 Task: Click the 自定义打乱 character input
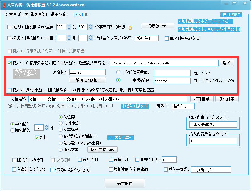pyautogui.click(x=169, y=160)
